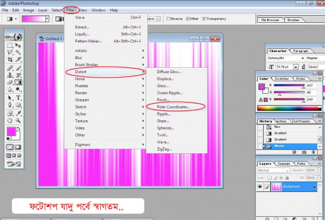Switch to the Paragraph tab
This screenshot has width=325, height=220.
click(301, 51)
